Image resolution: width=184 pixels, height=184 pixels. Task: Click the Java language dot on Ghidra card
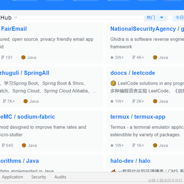point(155,58)
